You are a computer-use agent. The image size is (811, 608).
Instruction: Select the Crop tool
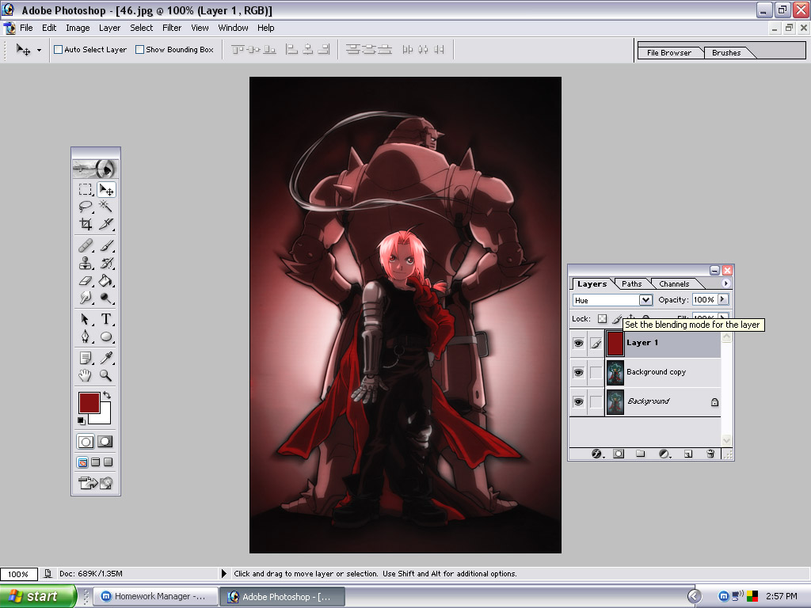pos(86,224)
